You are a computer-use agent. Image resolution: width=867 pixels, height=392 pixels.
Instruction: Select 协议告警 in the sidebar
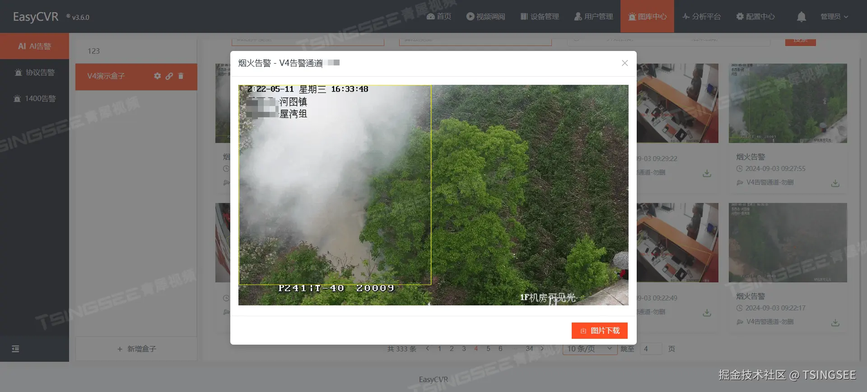pos(34,72)
